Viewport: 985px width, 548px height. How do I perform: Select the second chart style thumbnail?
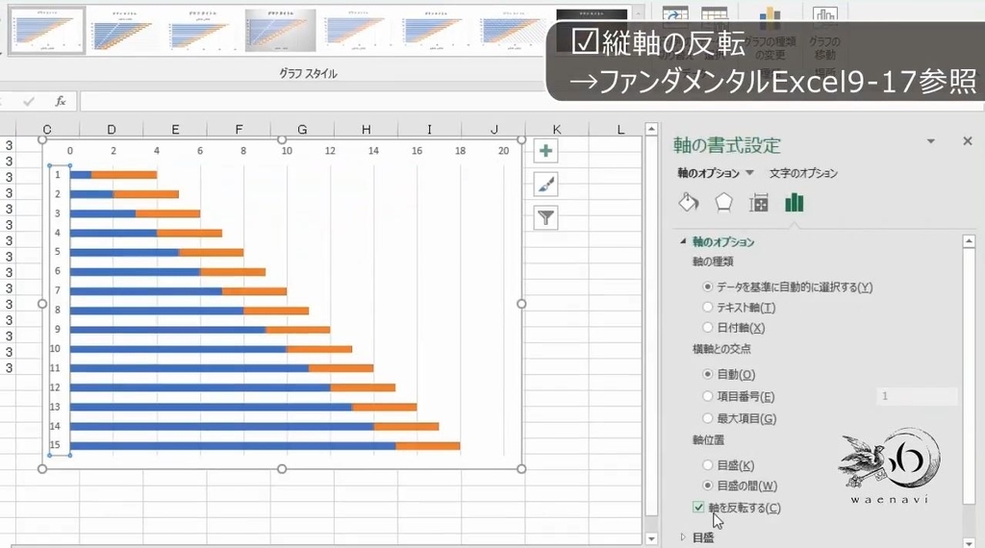pos(123,30)
